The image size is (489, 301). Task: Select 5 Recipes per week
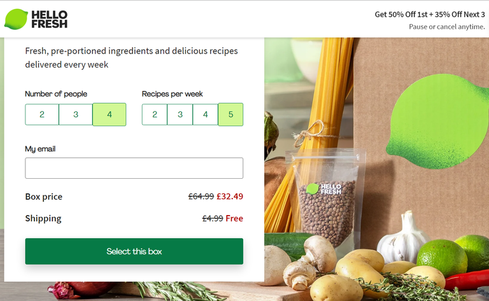[230, 115]
